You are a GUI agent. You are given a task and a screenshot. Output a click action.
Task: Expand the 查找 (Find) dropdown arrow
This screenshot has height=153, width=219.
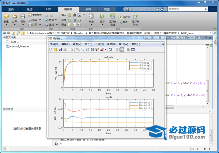pyautogui.click(x=57, y=25)
